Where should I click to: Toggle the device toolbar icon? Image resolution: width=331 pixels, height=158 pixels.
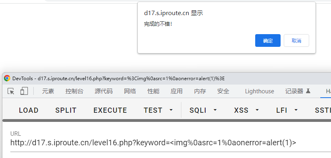click(24, 91)
